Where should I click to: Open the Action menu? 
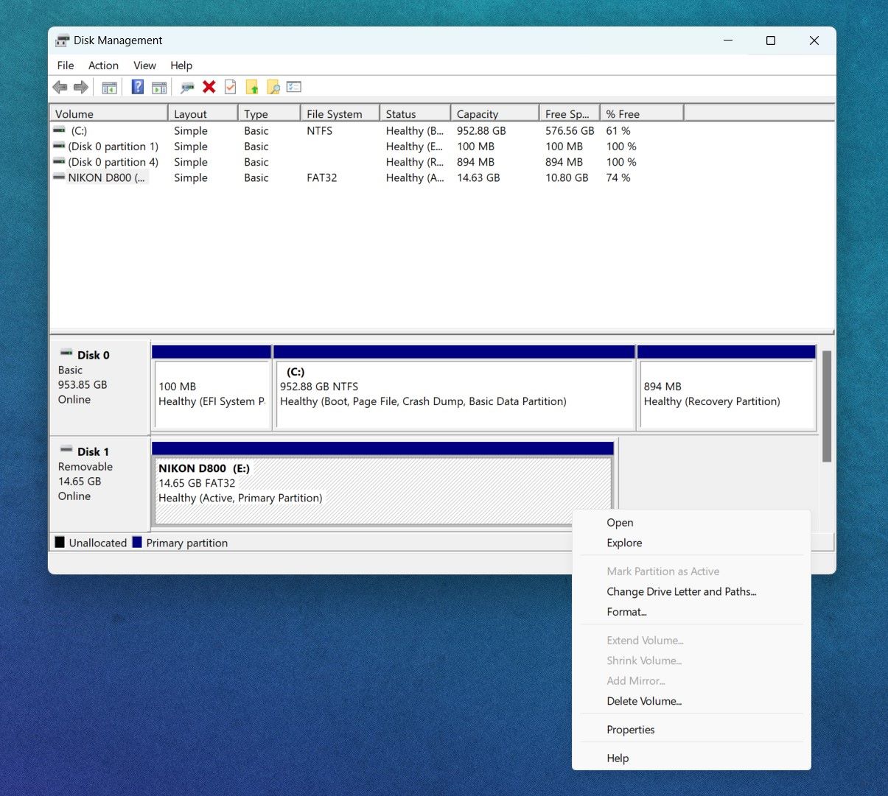pos(103,66)
